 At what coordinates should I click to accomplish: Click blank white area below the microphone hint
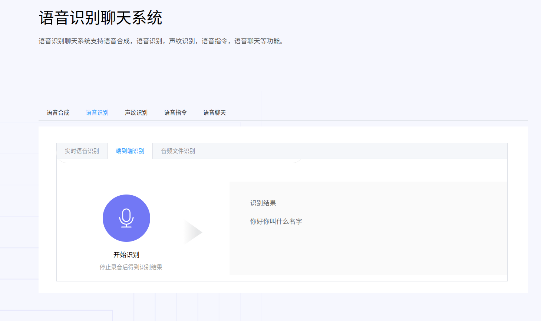(x=141, y=277)
